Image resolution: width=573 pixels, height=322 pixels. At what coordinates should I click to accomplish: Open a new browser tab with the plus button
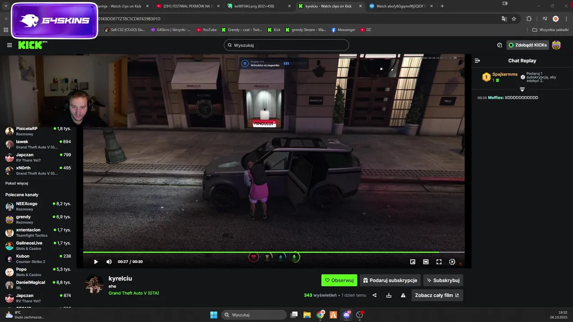pos(442,6)
